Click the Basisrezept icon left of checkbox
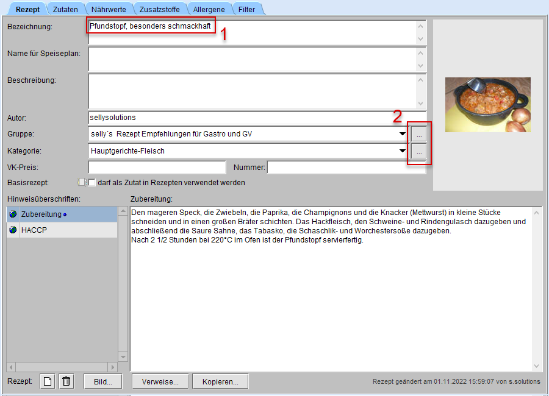 pos(82,182)
